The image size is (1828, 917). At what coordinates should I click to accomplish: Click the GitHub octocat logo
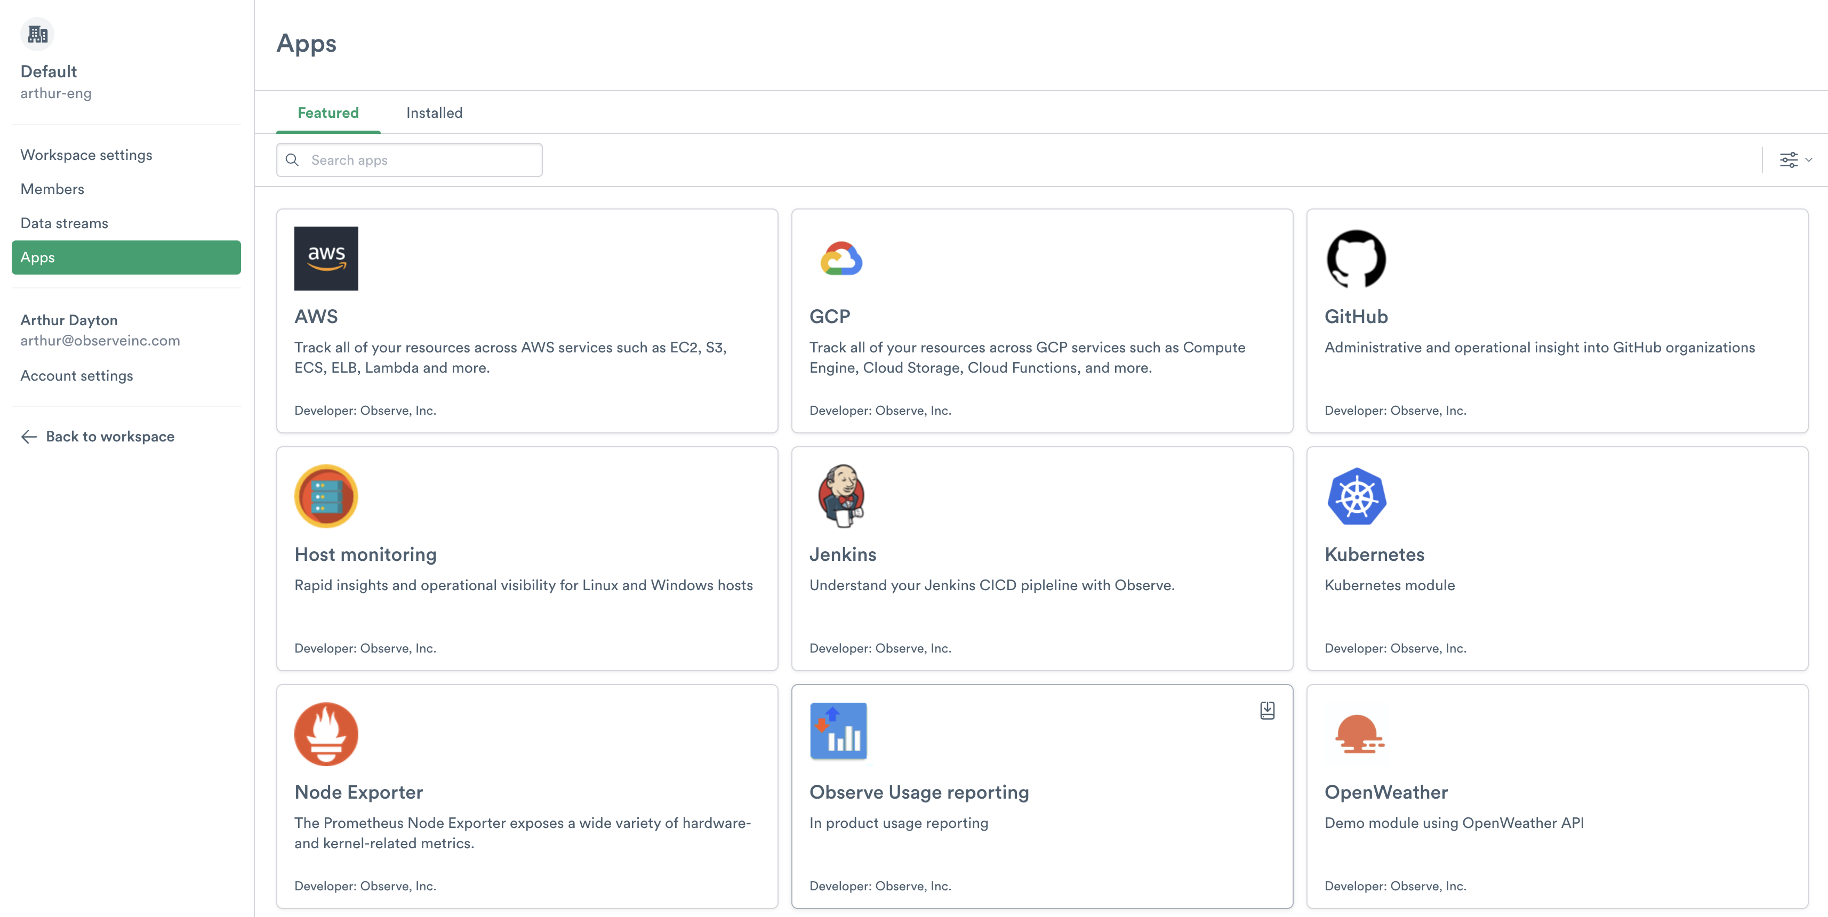(1356, 258)
